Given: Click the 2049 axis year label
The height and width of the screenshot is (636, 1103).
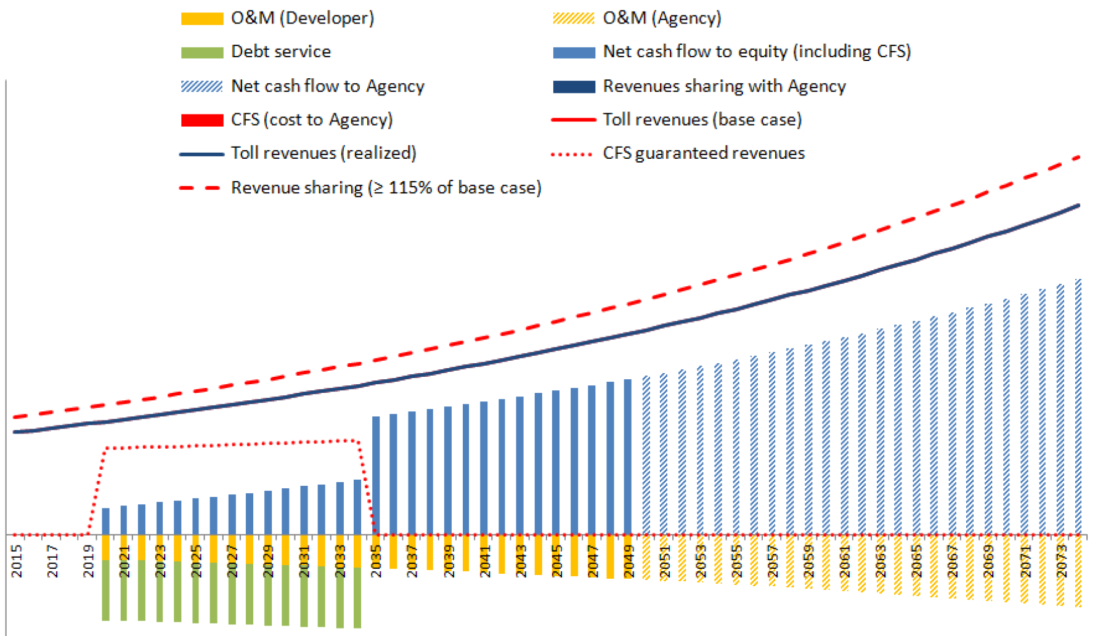Looking at the screenshot, I should (629, 561).
